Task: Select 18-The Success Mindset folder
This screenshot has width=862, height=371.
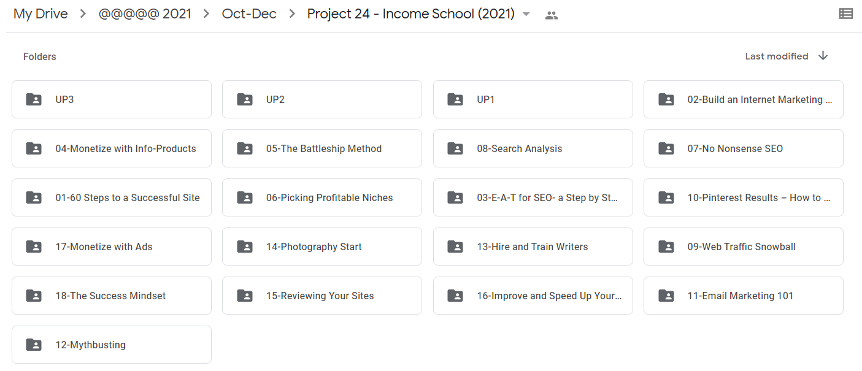Action: point(110,296)
